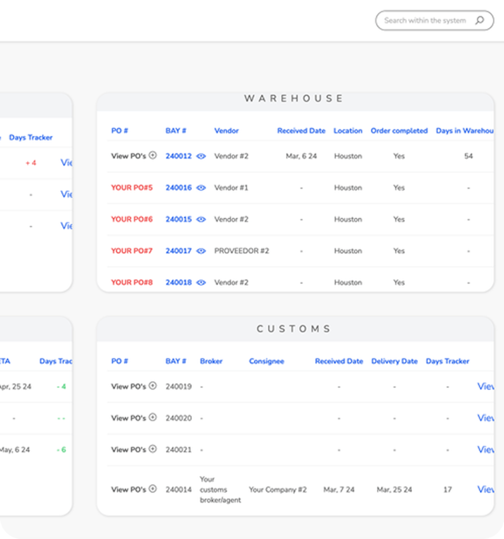Sort Warehouse table by BAY # header
Image resolution: width=504 pixels, height=539 pixels.
click(176, 131)
